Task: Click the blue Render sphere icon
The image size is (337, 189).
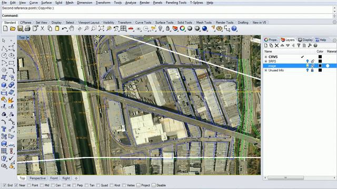Action: click(x=205, y=28)
